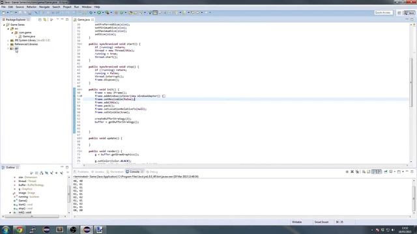Click Quick Access search field

click(x=383, y=13)
